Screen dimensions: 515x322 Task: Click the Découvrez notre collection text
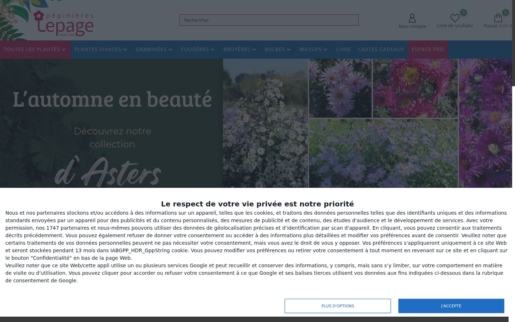pos(112,137)
